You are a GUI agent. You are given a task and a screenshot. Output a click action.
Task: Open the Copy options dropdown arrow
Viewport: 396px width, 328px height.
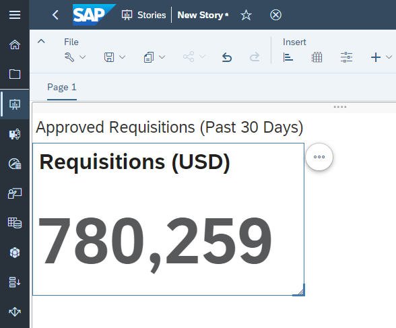162,57
